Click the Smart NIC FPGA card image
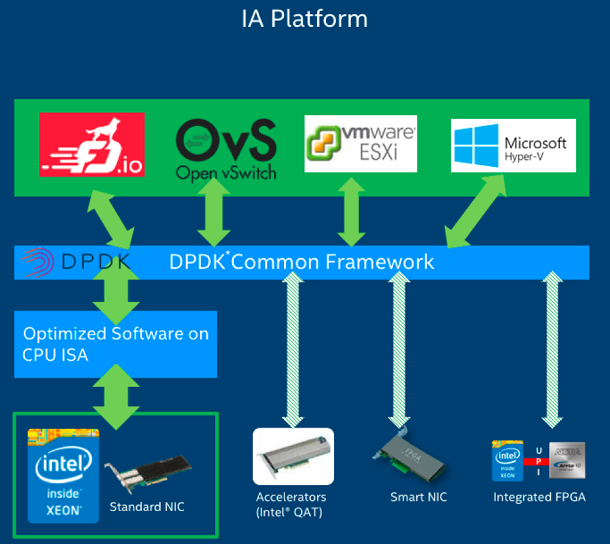 point(409,456)
